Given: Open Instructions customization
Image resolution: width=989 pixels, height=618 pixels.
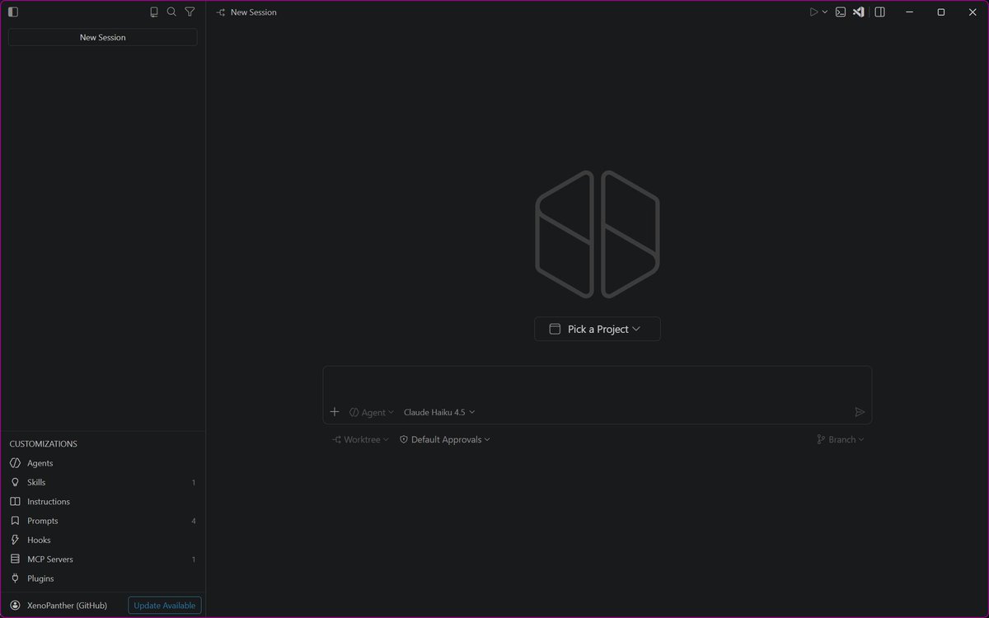Looking at the screenshot, I should pos(103,502).
